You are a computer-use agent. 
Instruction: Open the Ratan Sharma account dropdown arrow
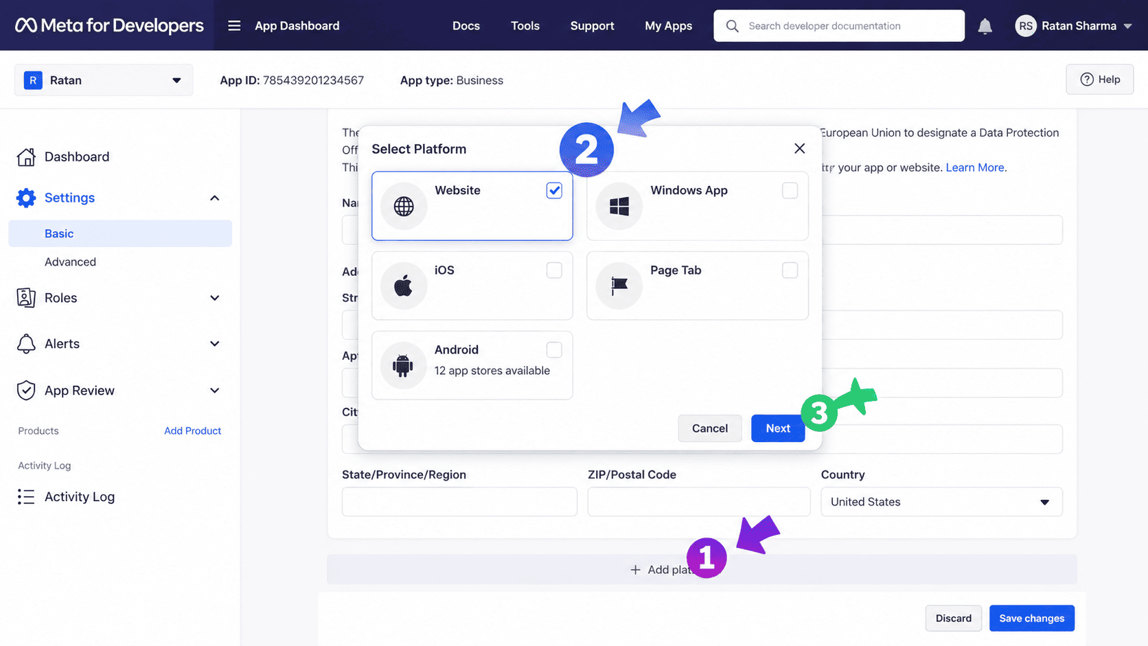[x=1128, y=26]
